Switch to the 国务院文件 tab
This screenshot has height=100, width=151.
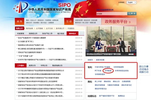33,34
